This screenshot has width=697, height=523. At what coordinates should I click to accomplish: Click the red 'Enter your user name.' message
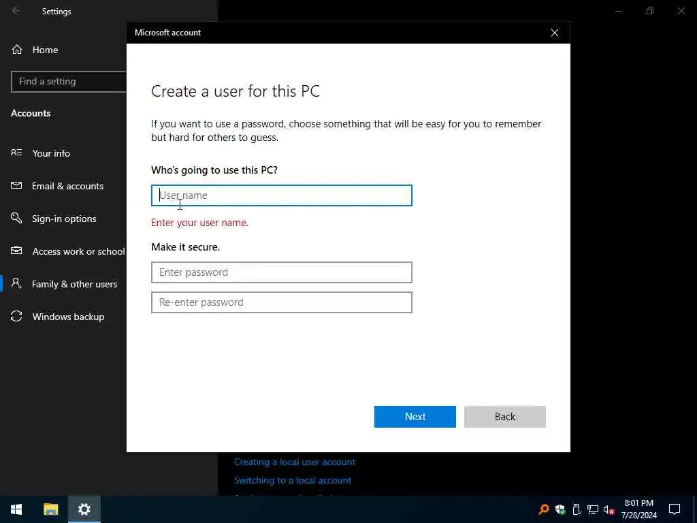tap(199, 223)
